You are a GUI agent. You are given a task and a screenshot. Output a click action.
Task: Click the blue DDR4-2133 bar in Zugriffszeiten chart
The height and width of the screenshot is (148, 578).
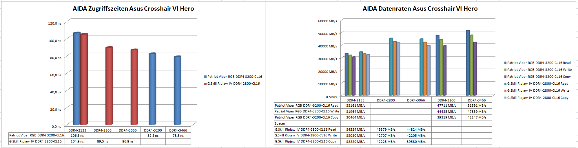click(77, 79)
